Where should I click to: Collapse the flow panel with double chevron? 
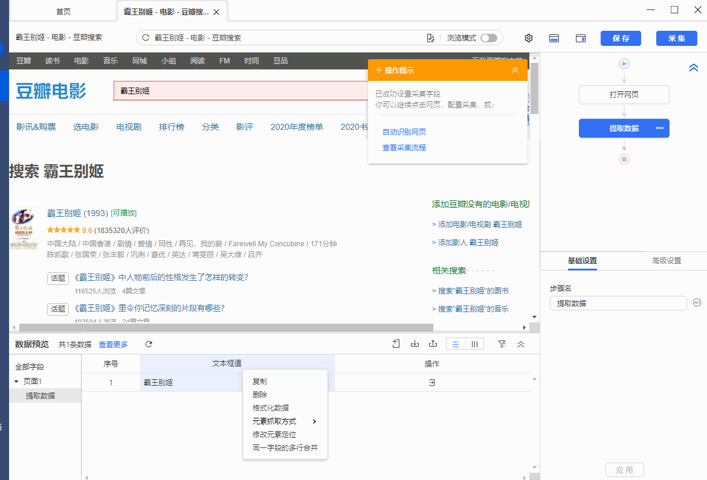[x=694, y=68]
